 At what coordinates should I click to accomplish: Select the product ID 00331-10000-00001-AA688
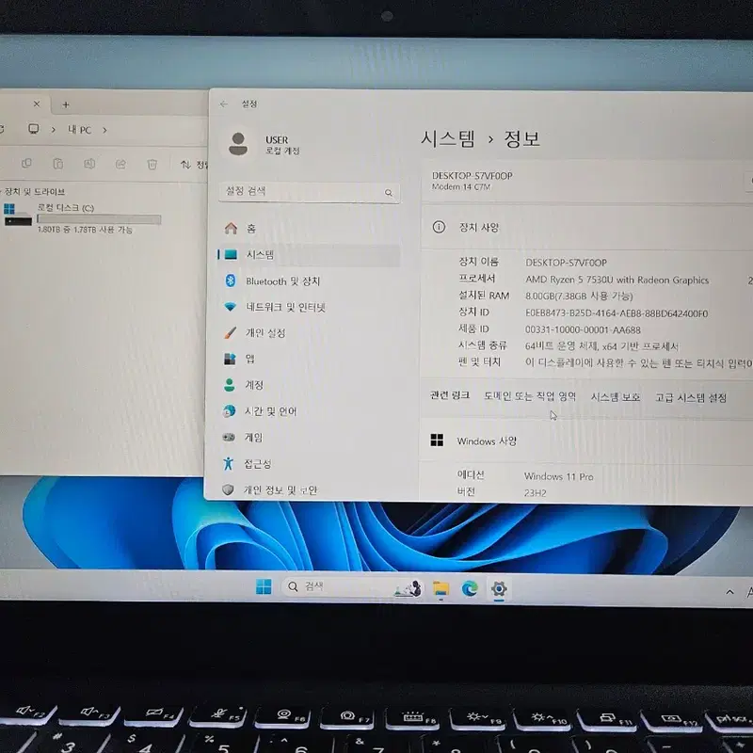tap(583, 330)
